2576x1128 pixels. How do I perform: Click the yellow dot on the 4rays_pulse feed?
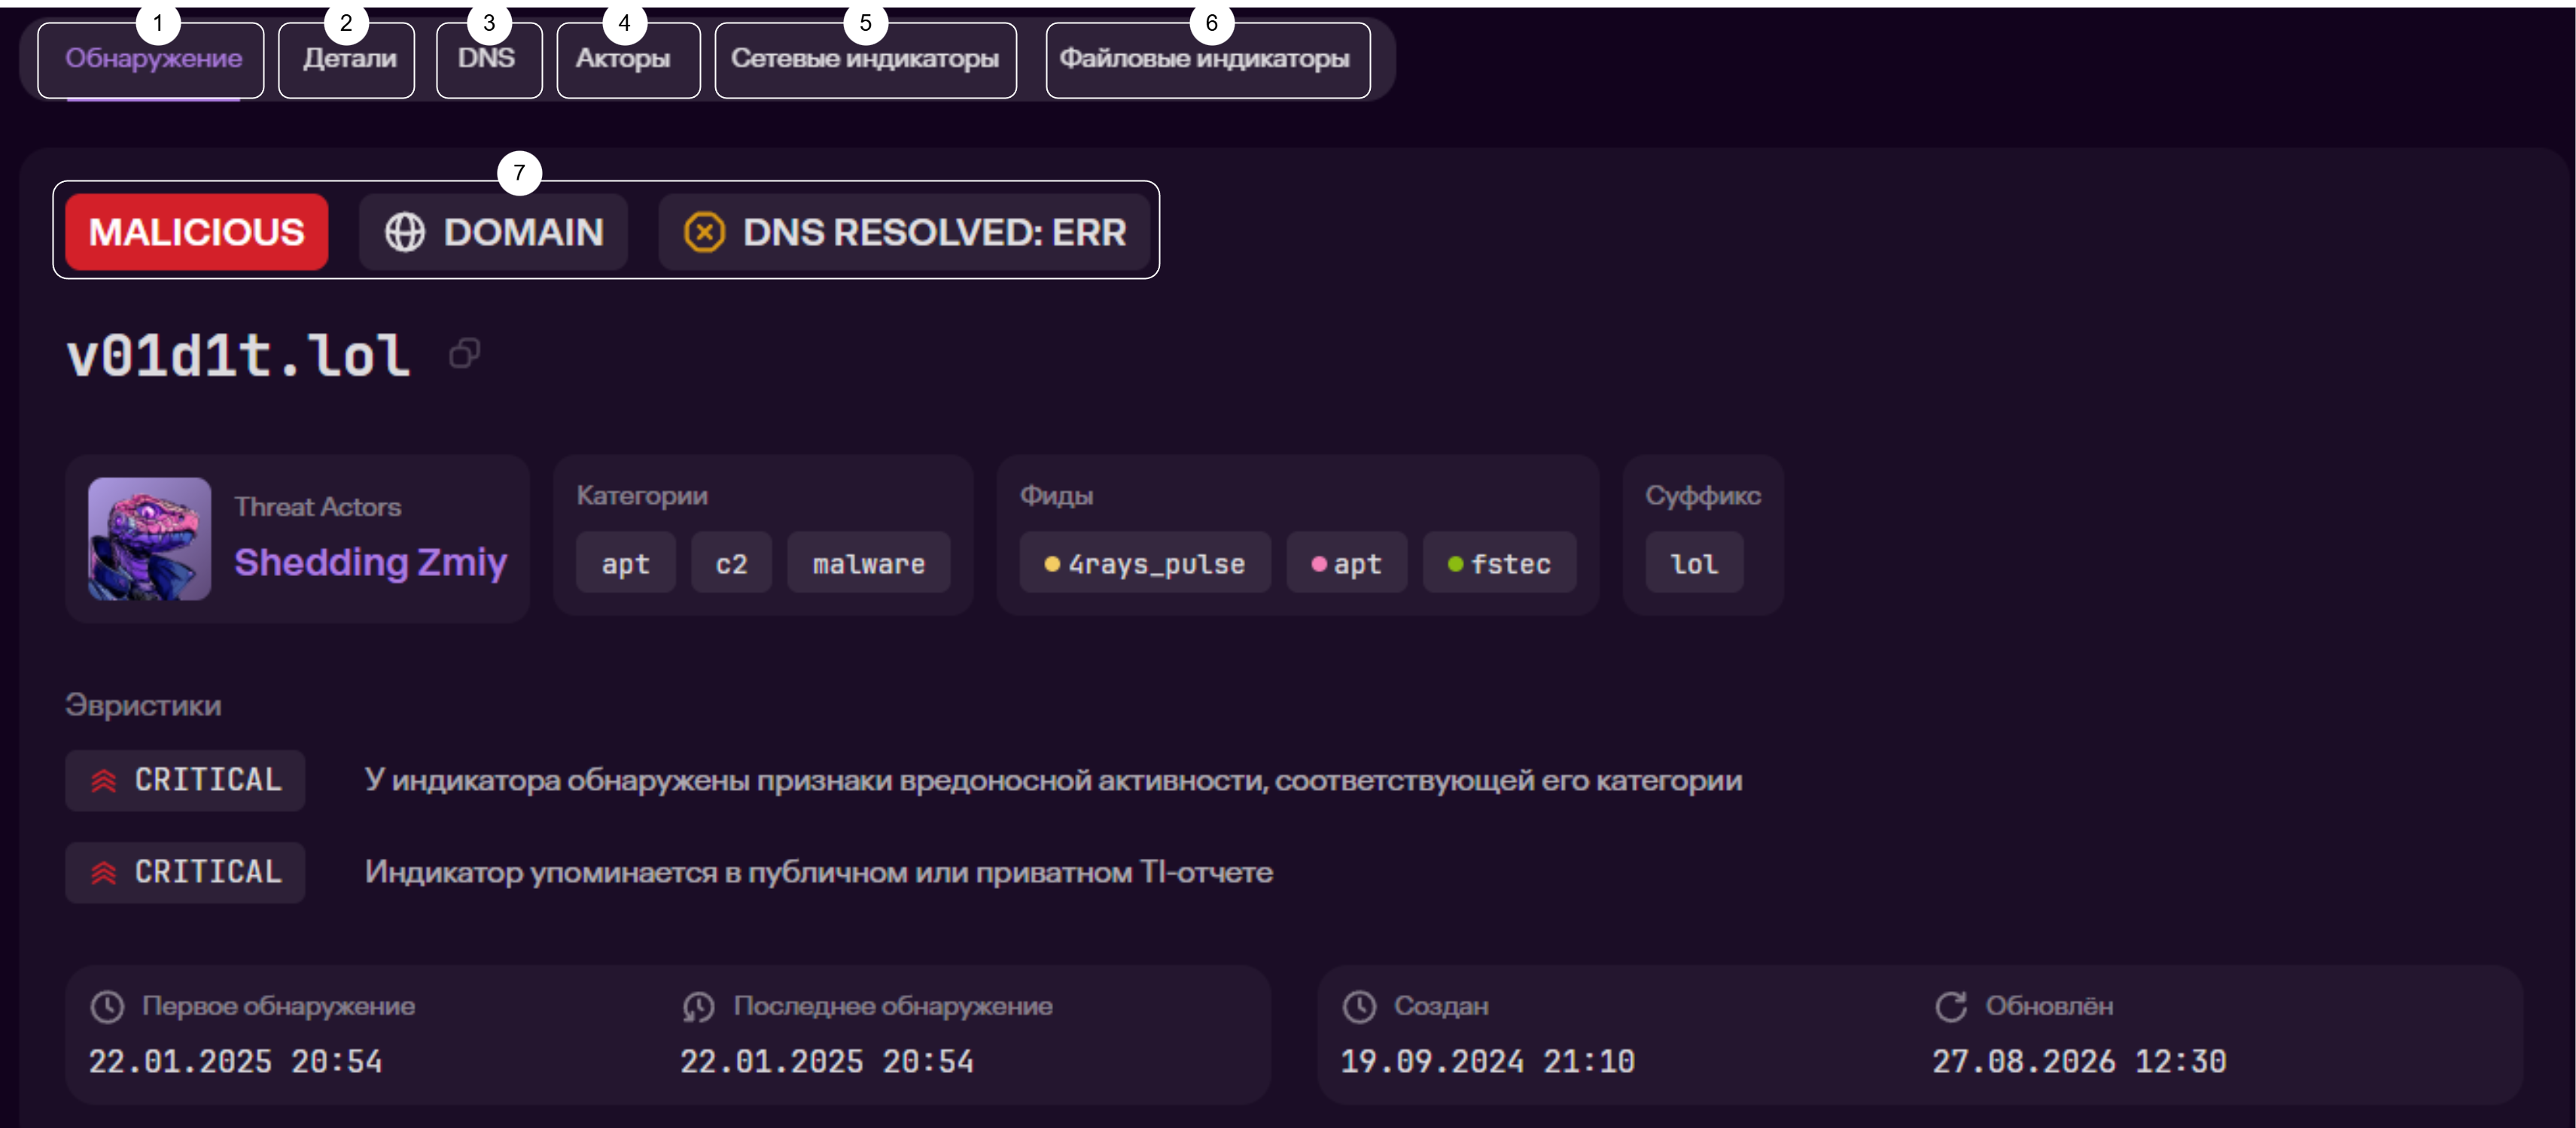click(x=1051, y=565)
